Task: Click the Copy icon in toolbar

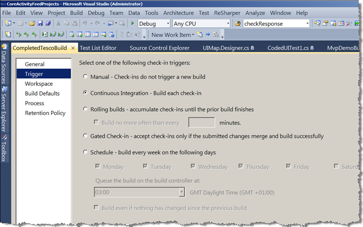Action: [66, 23]
